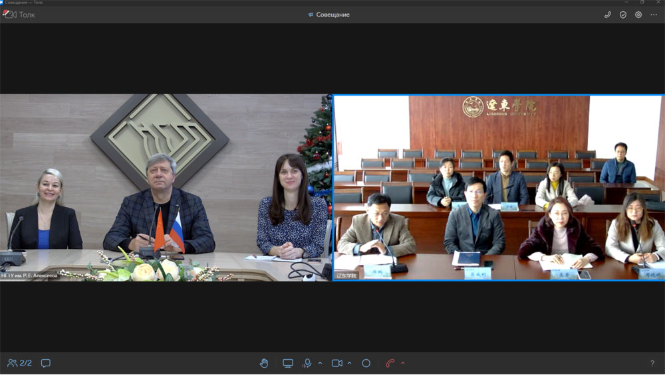Toggle the microphone on or off
The width and height of the screenshot is (665, 375).
click(307, 363)
